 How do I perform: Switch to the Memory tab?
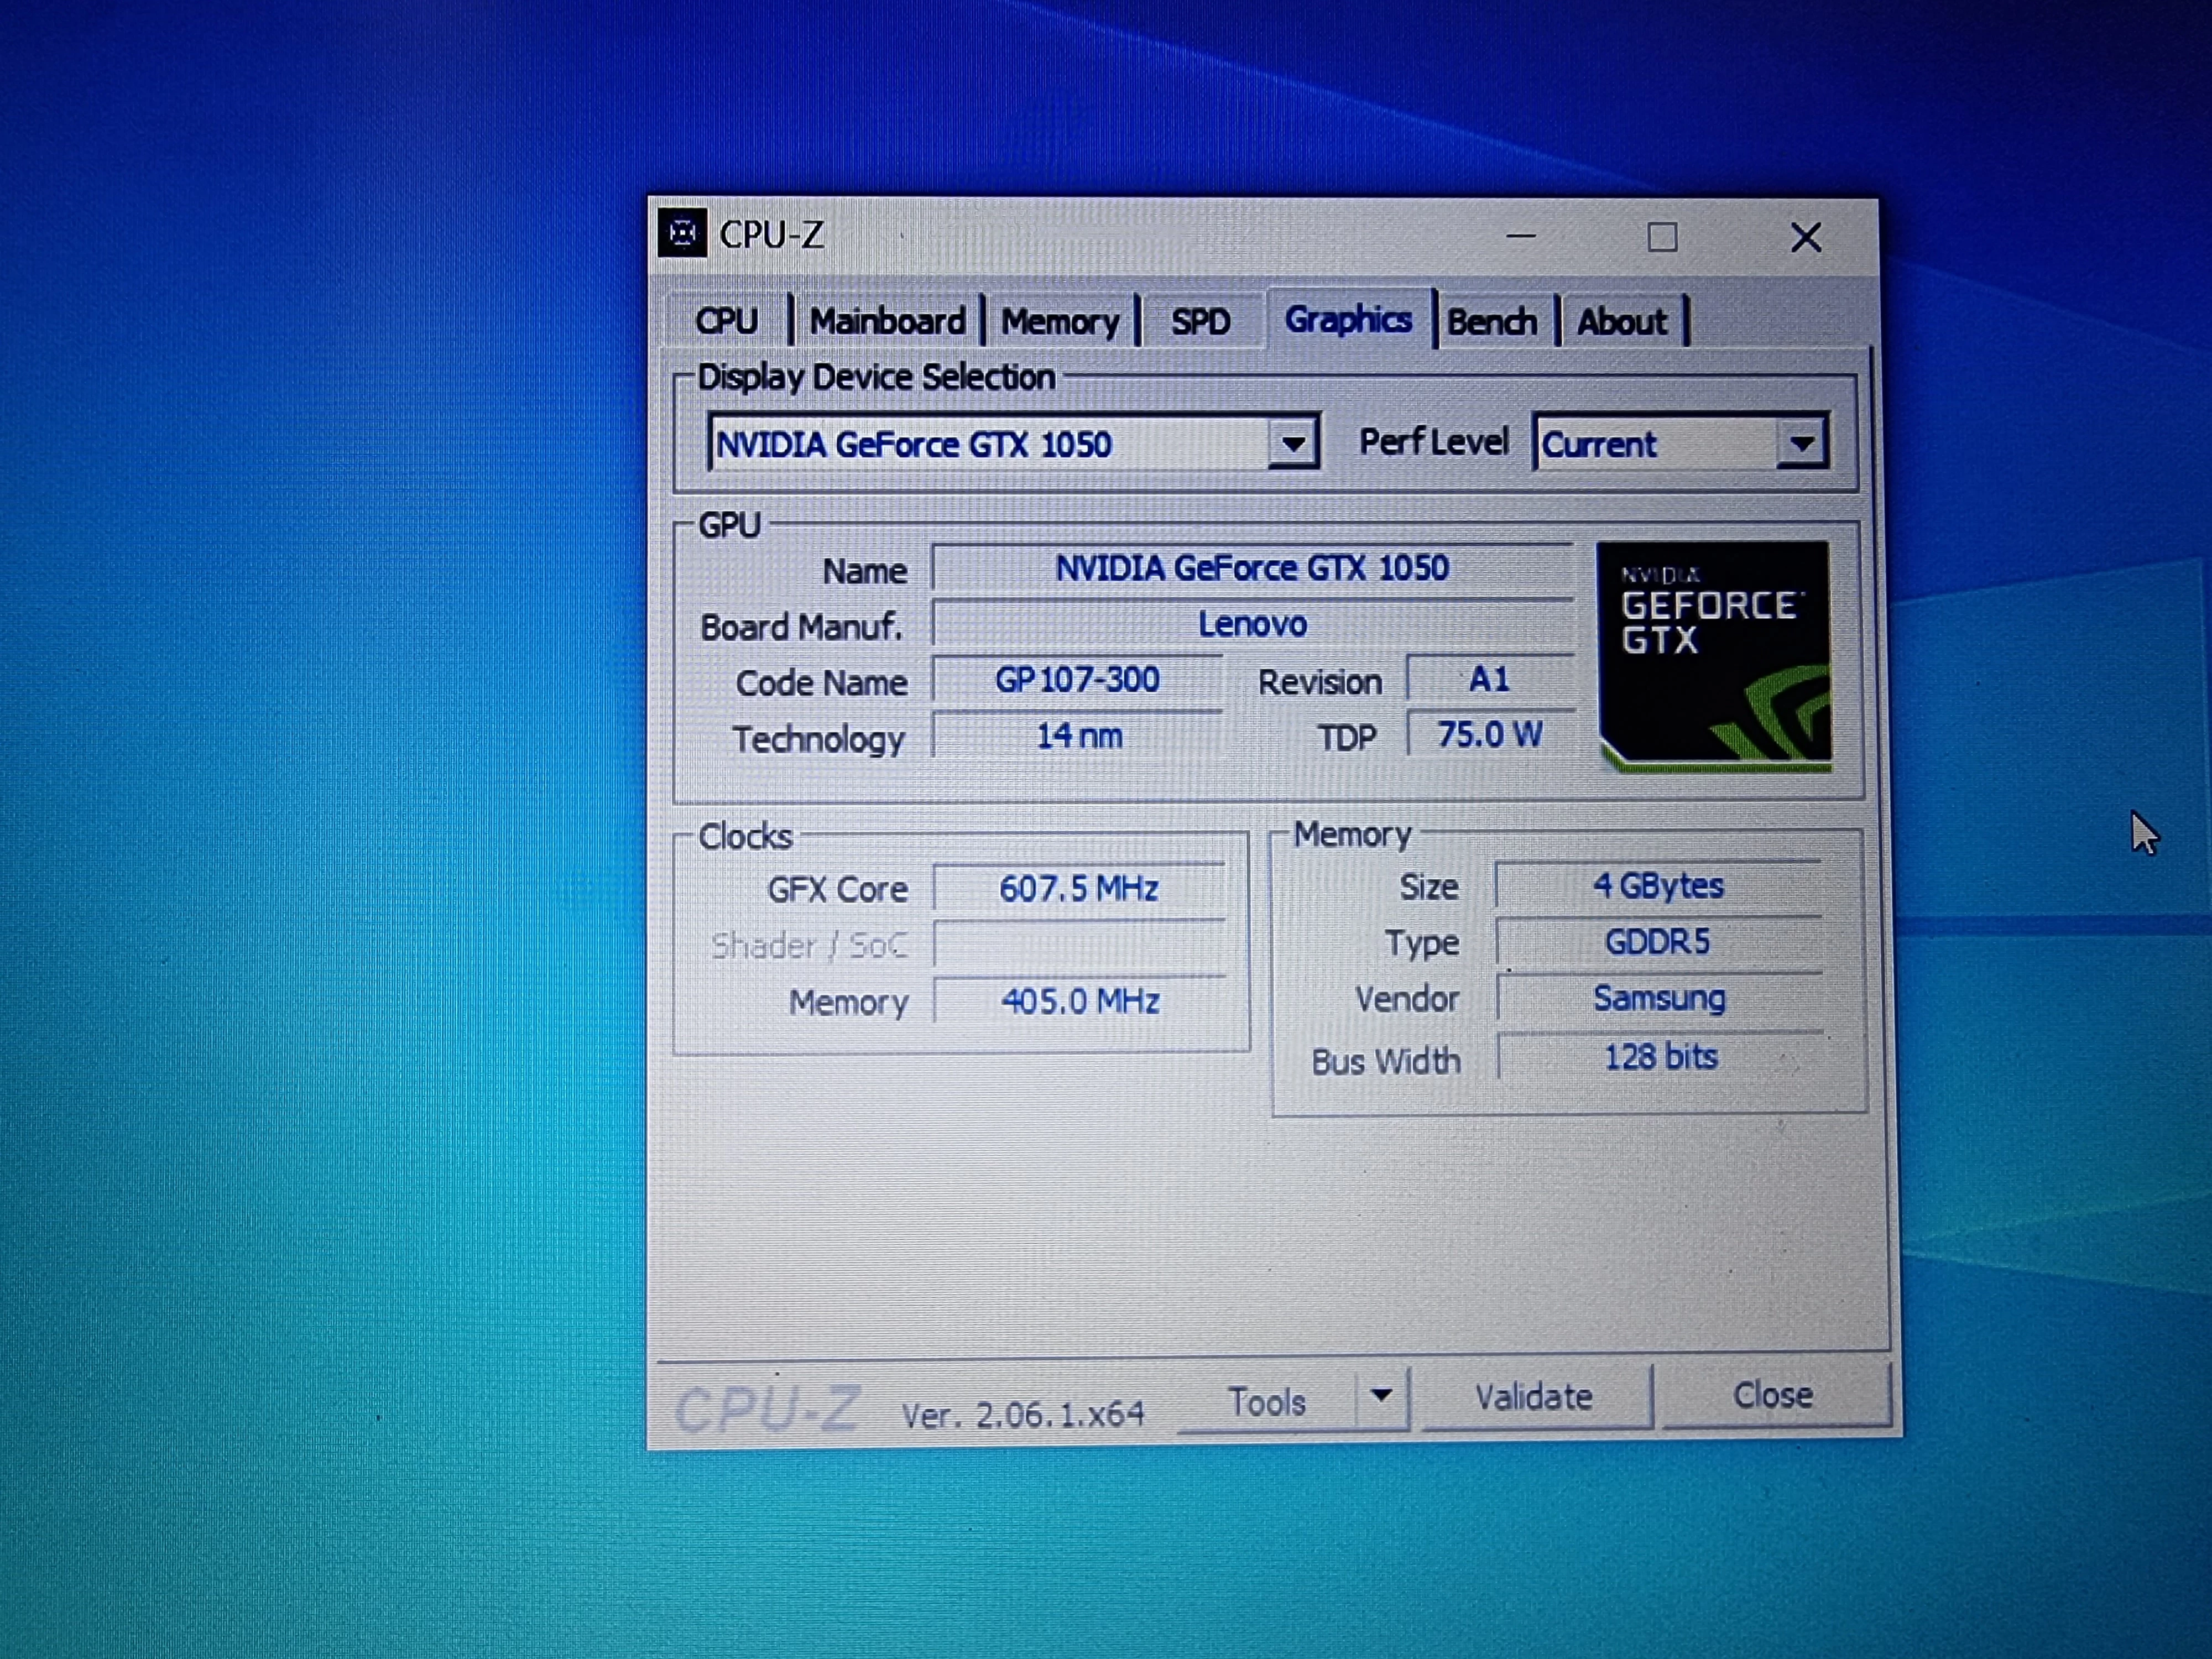coord(1060,320)
